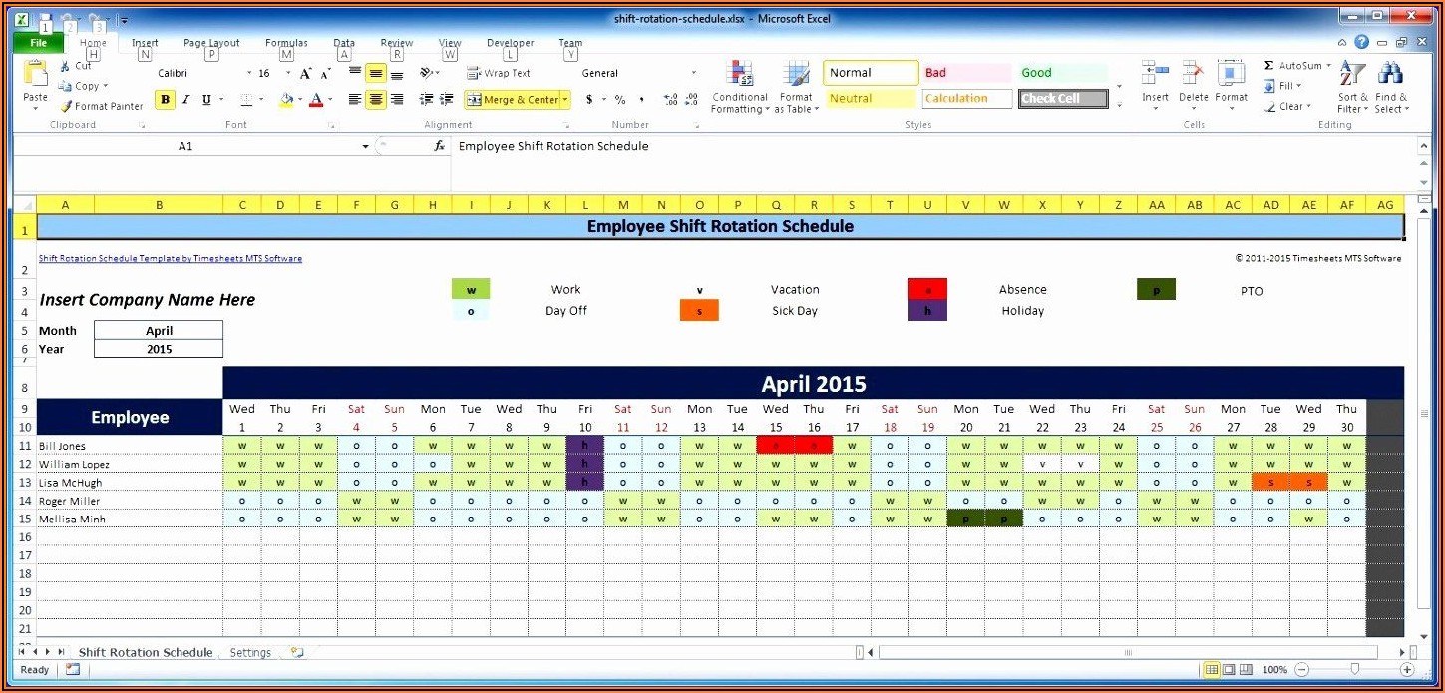The image size is (1445, 693).
Task: Switch to the Developer tab
Action: tap(510, 43)
